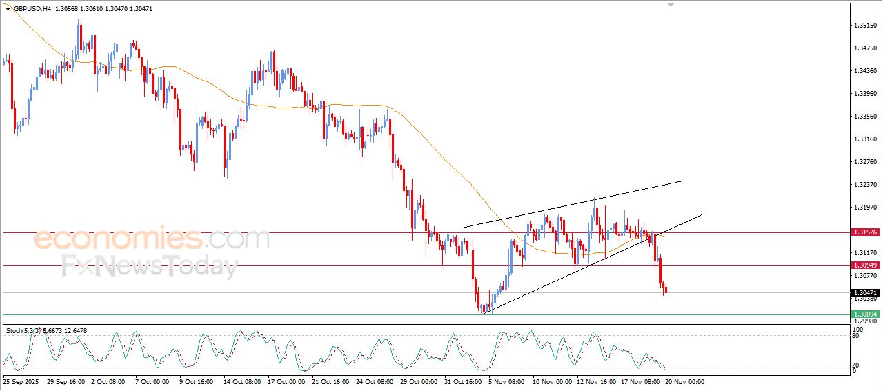
Task: Click the 1.35150 price scale value
Action: pos(864,26)
